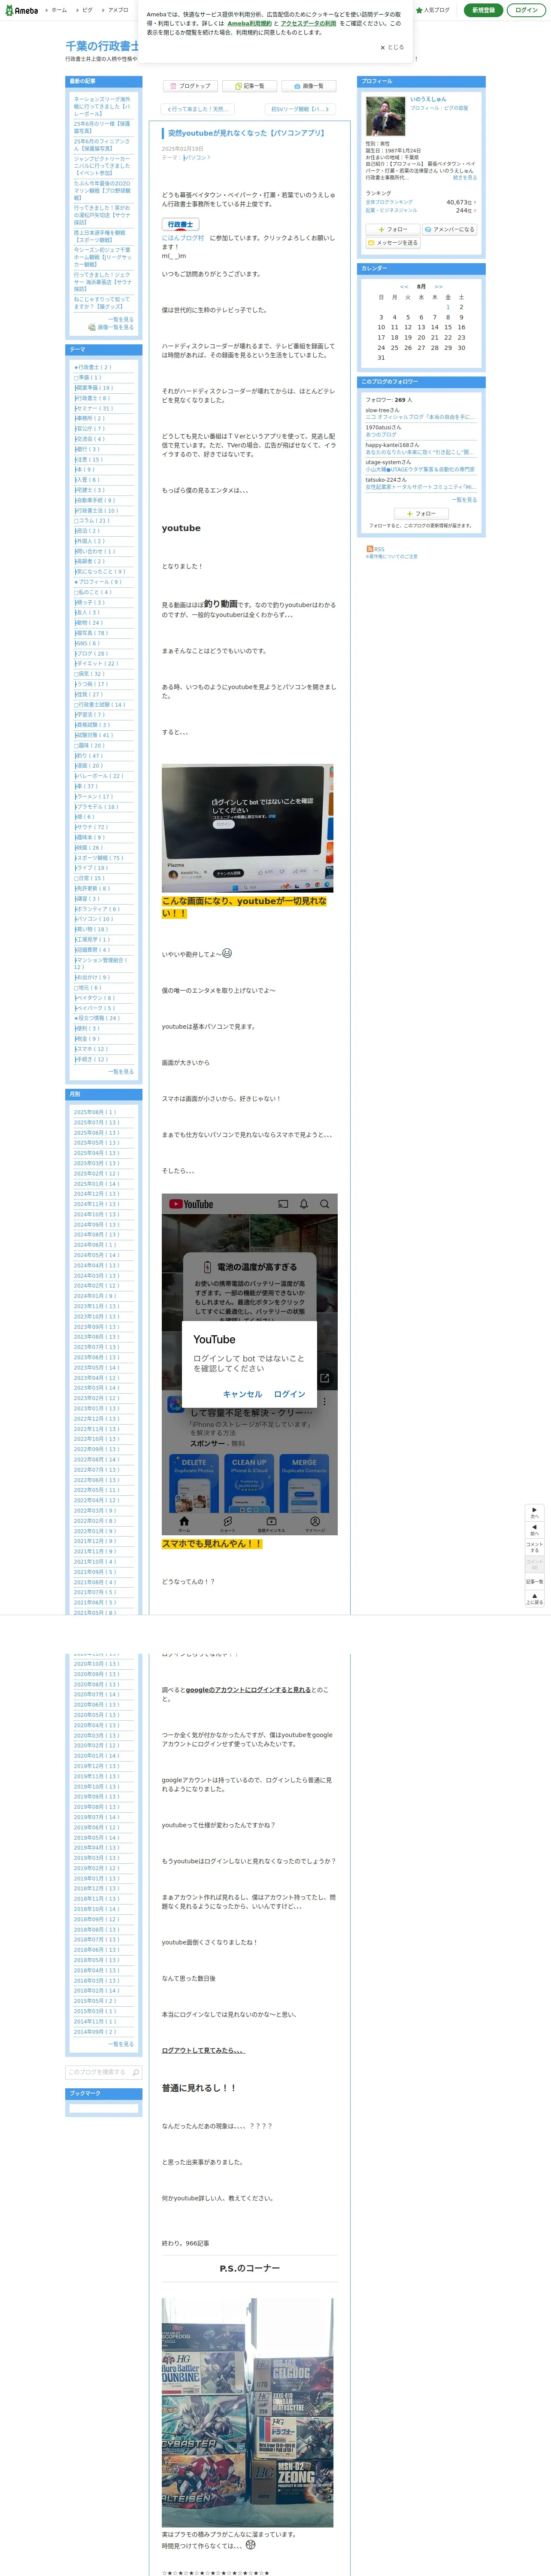This screenshot has width=551, height=2576.
Task: Click the YouTube smartphone screenshot image
Action: (x=250, y=1365)
